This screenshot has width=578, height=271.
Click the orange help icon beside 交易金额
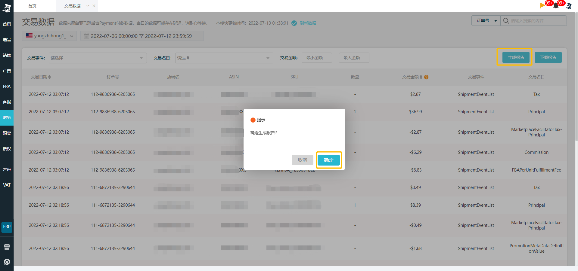426,77
